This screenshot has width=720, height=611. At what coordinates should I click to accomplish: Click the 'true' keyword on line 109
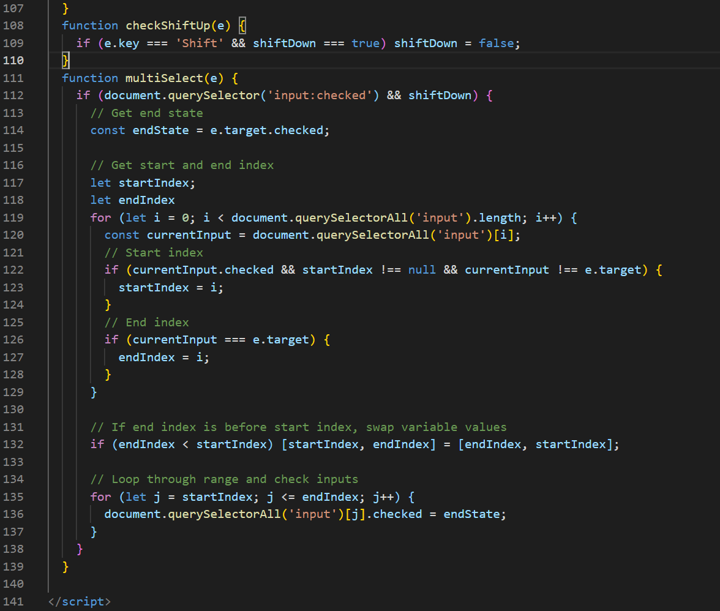(366, 43)
